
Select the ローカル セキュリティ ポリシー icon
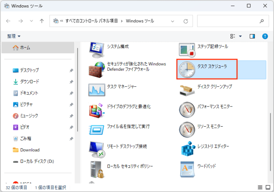(x=97, y=170)
